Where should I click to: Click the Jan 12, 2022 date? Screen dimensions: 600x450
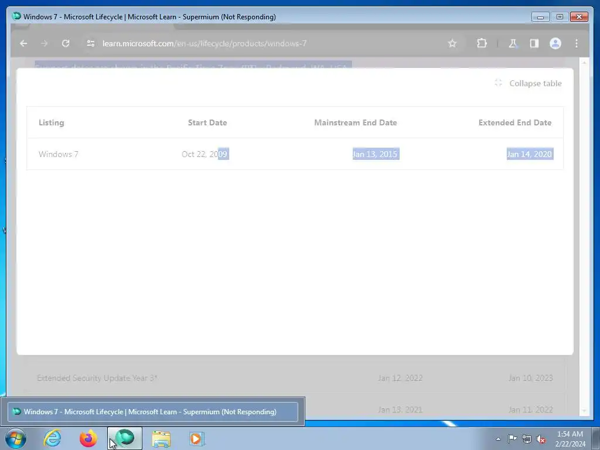(400, 378)
